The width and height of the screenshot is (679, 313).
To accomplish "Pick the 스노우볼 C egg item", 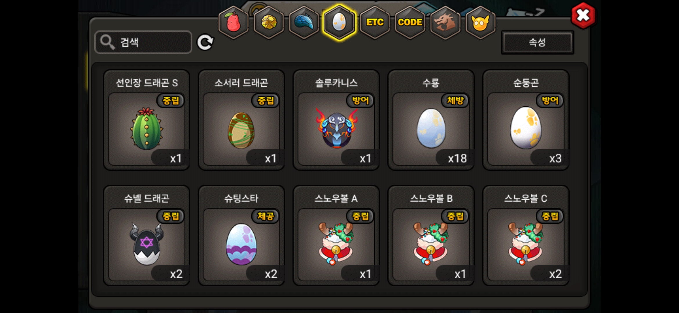I will tap(526, 235).
